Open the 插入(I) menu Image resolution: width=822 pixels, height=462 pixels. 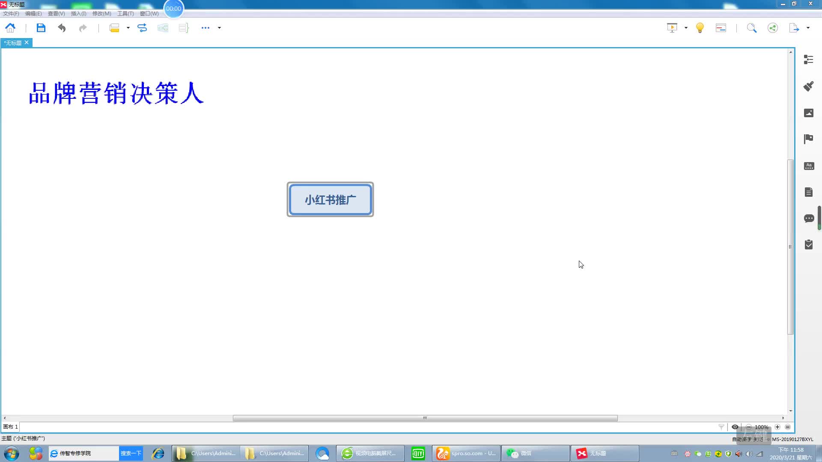click(78, 14)
